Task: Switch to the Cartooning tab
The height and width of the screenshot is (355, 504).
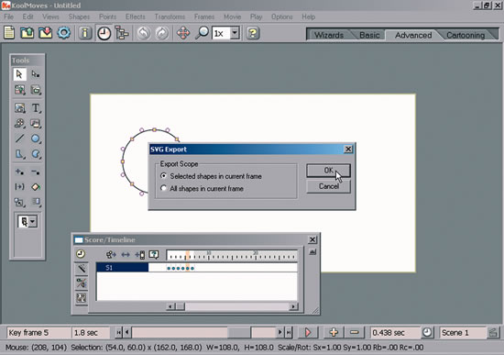Action: (466, 35)
